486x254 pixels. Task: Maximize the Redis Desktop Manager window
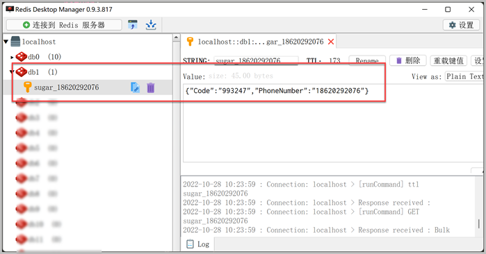448,10
